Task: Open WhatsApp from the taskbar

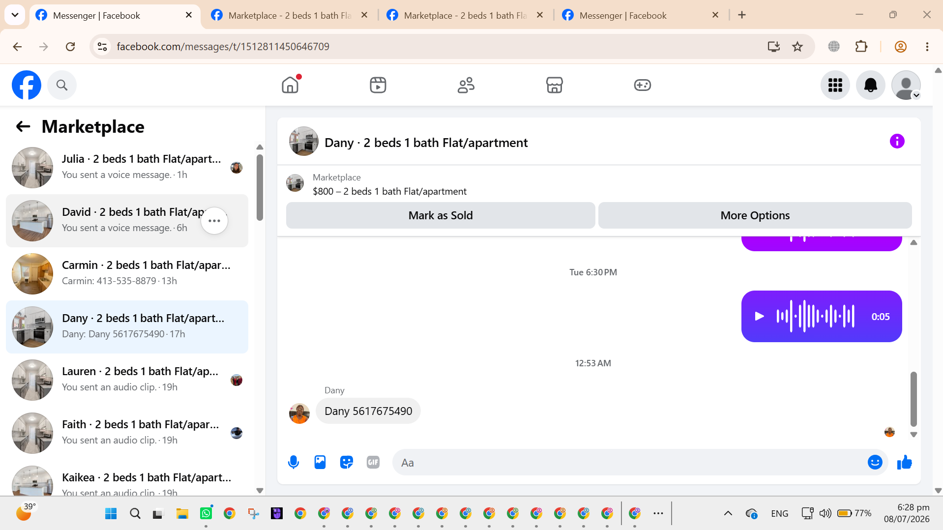Action: 206,514
